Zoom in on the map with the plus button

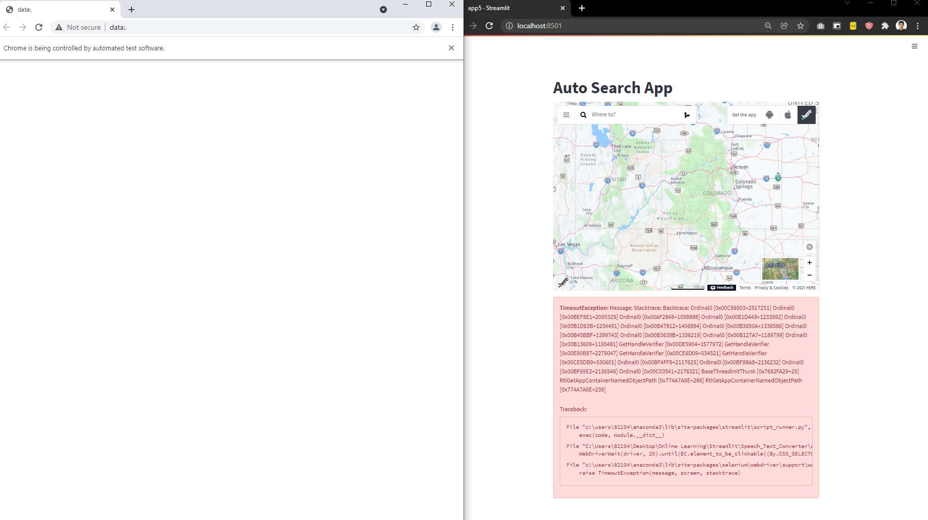(x=810, y=263)
